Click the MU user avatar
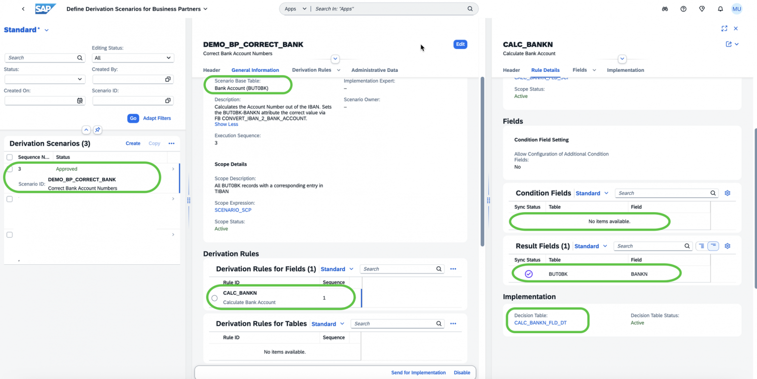Image resolution: width=757 pixels, height=379 pixels. tap(736, 9)
